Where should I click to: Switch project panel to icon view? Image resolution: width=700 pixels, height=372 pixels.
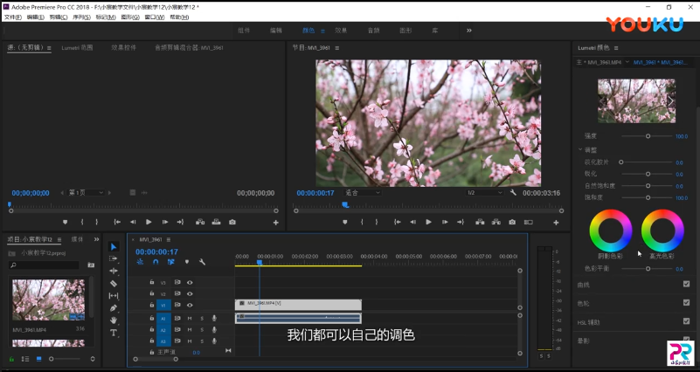[38, 359]
